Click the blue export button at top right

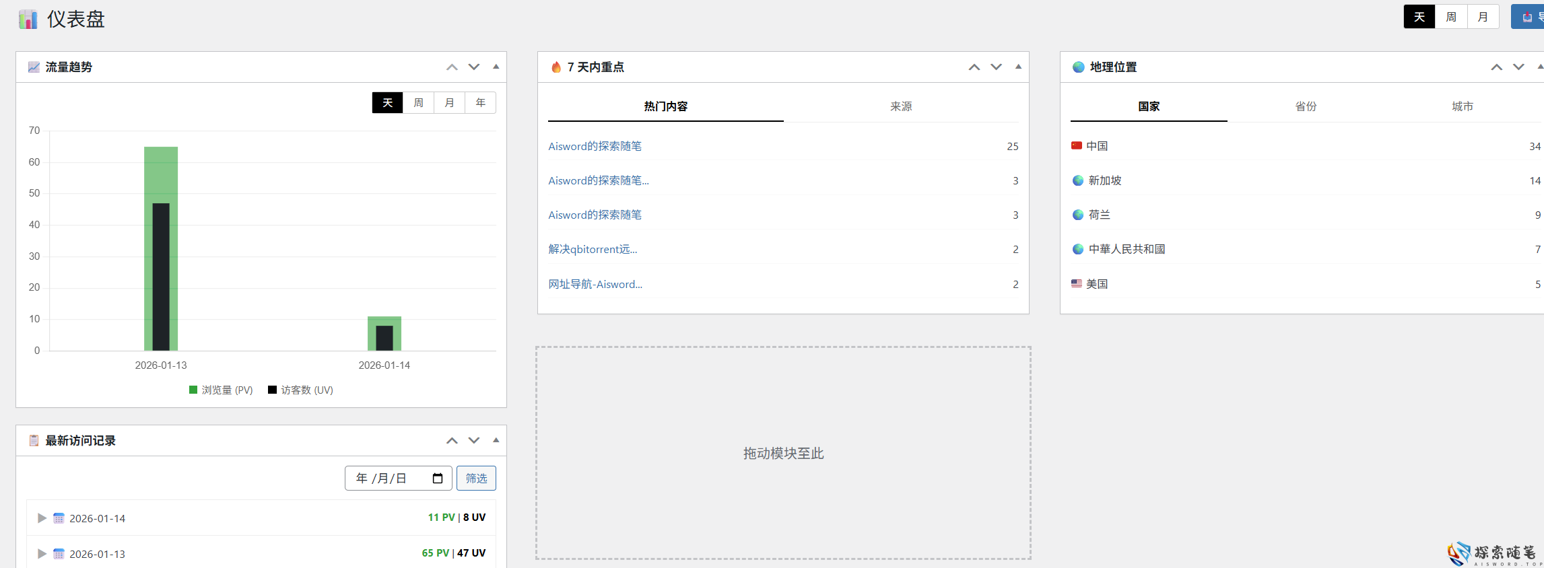(x=1528, y=17)
